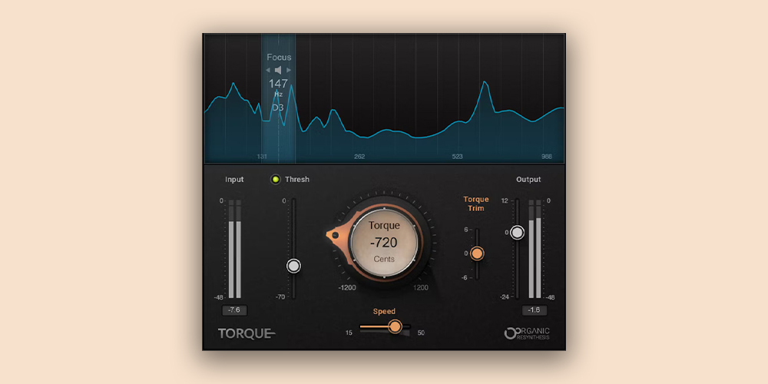This screenshot has height=384, width=768.
Task: Click the Output gain slider handle
Action: (517, 233)
